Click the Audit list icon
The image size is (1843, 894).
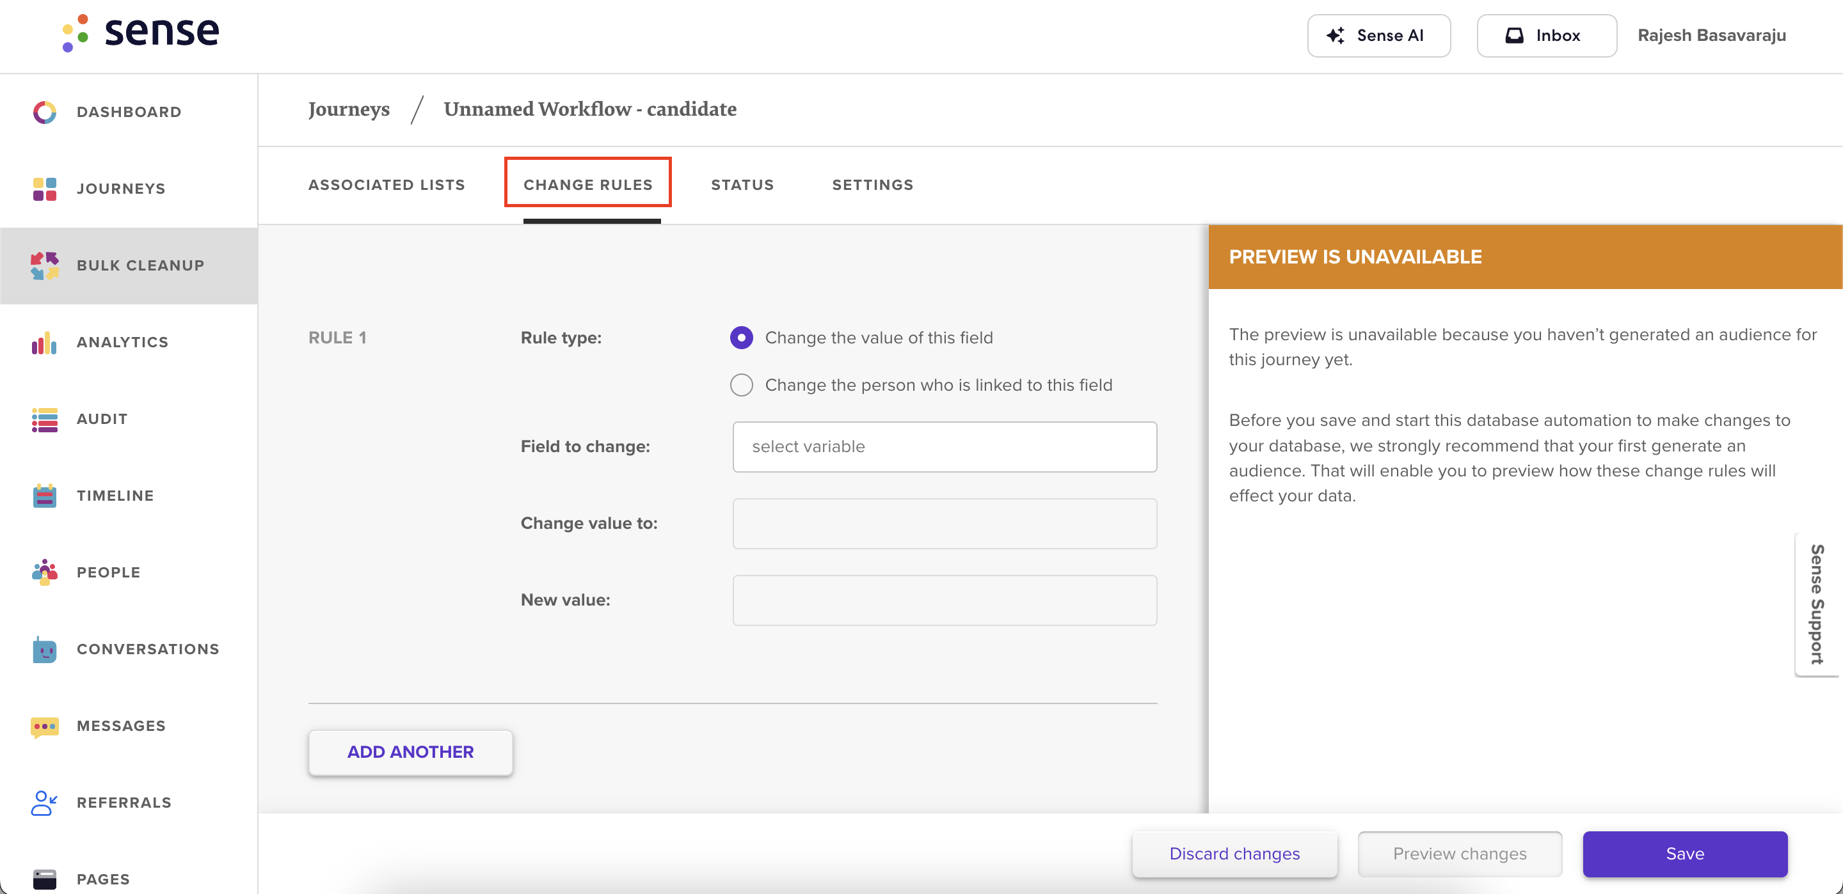click(44, 419)
